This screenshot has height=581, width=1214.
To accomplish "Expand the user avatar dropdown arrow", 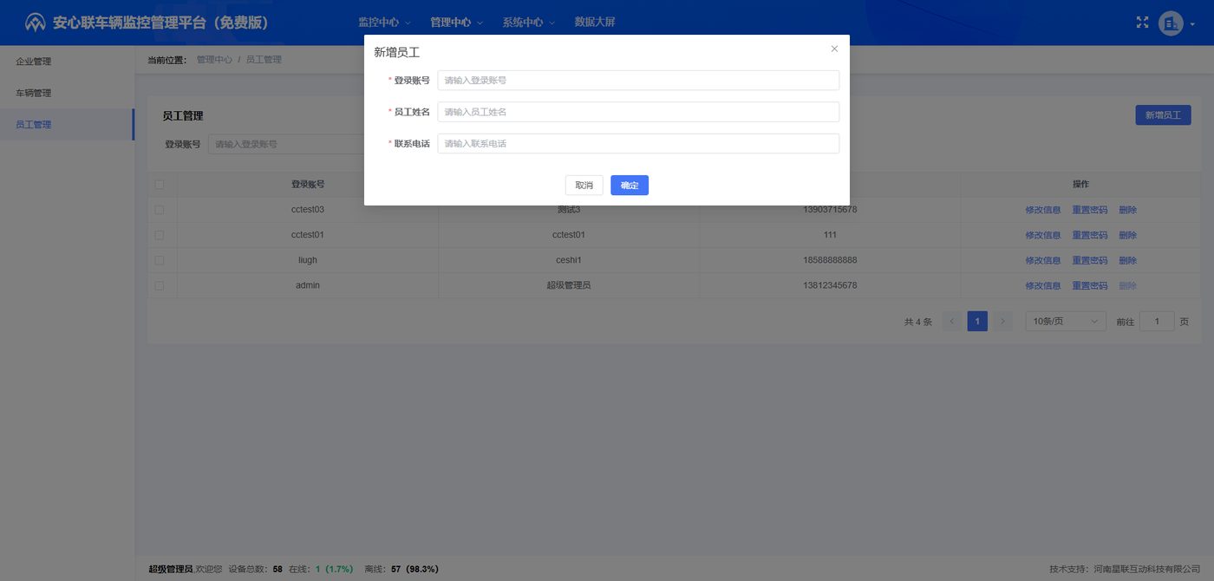I will (1192, 24).
